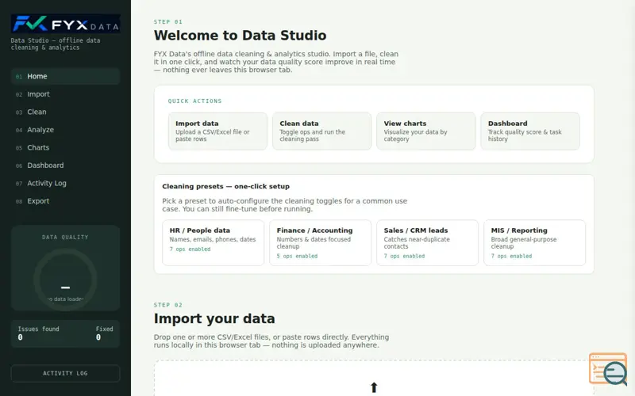Click the 'STEP 01' label

tap(168, 22)
